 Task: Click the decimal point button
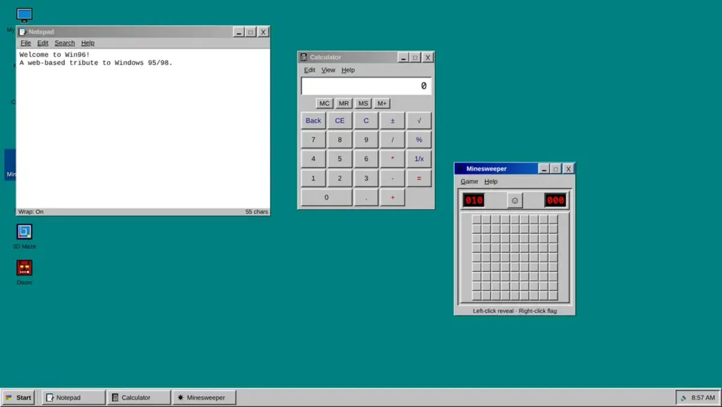366,197
